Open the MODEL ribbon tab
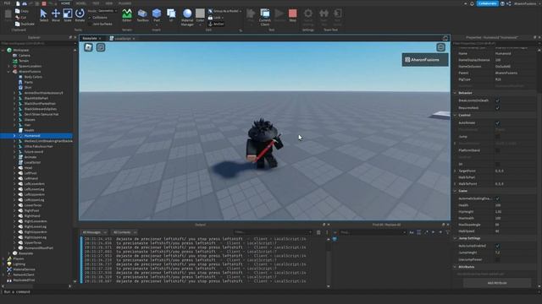 (81, 3)
